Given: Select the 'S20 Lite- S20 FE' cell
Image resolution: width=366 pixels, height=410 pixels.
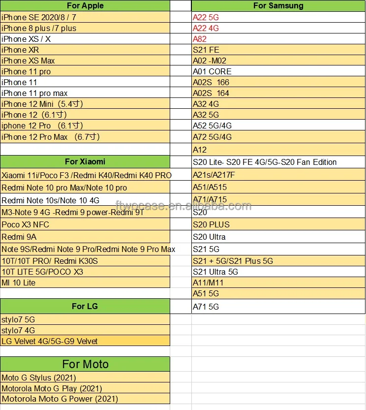Looking at the screenshot, I should [278, 162].
